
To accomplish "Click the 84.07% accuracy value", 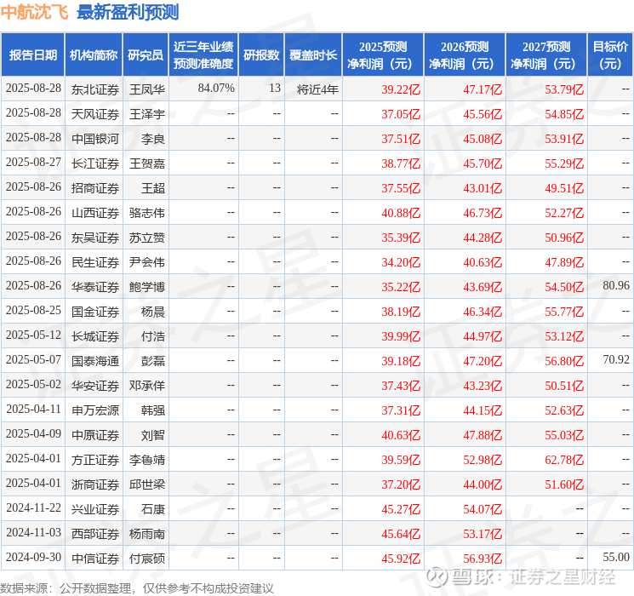I will tap(216, 88).
